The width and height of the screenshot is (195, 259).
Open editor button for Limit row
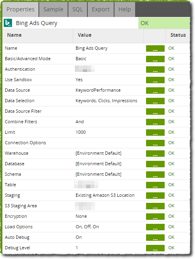155,133
